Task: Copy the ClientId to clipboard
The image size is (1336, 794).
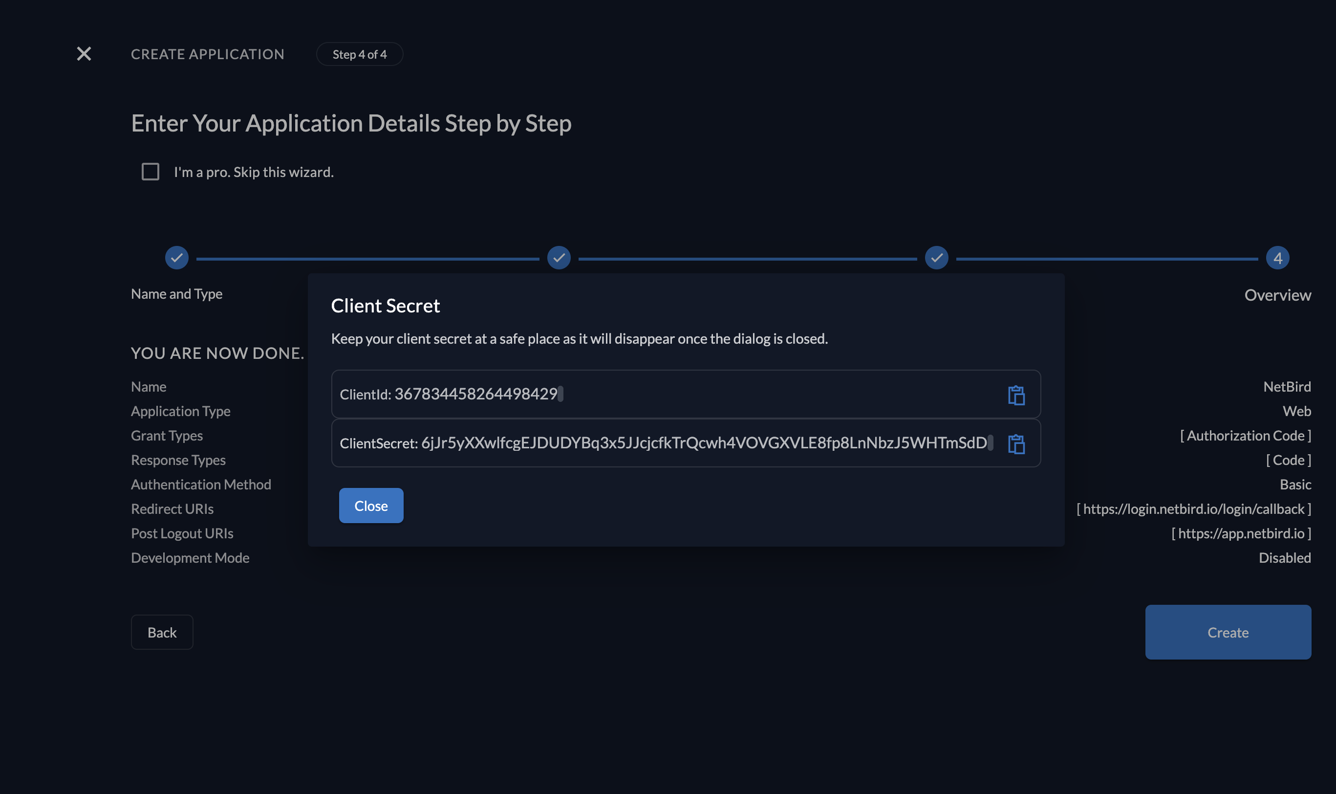Action: 1016,395
